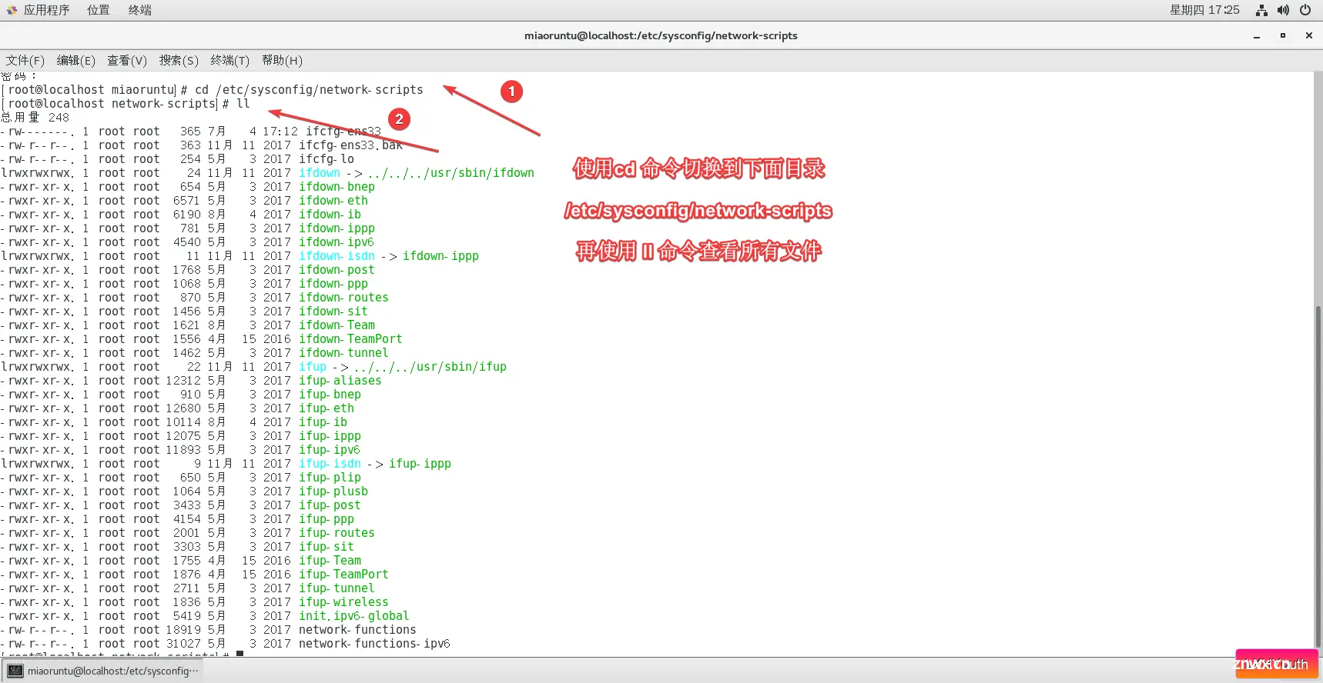Open the 位置 menu in top panel

tap(98, 10)
